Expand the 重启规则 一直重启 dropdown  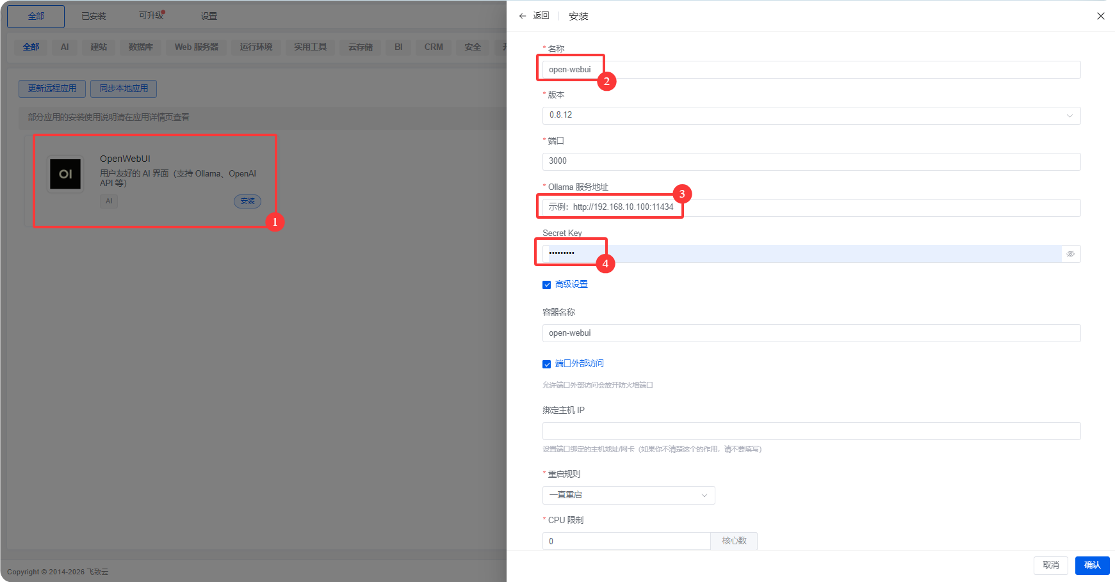(x=628, y=495)
